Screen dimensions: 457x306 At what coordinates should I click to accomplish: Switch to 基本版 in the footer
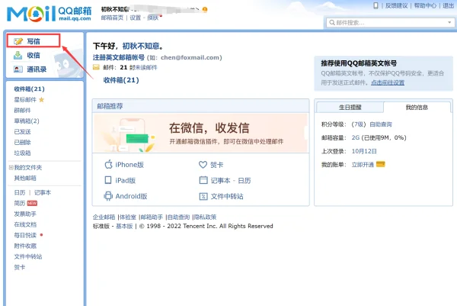tap(124, 226)
